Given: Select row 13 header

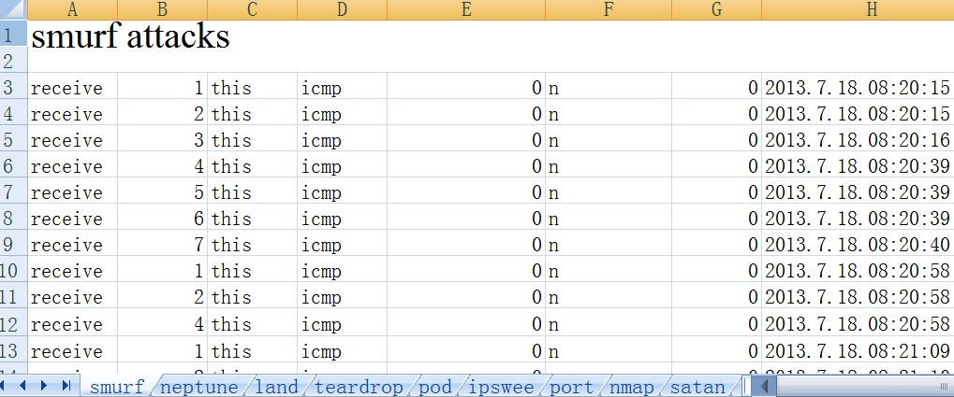Looking at the screenshot, I should click(x=13, y=350).
